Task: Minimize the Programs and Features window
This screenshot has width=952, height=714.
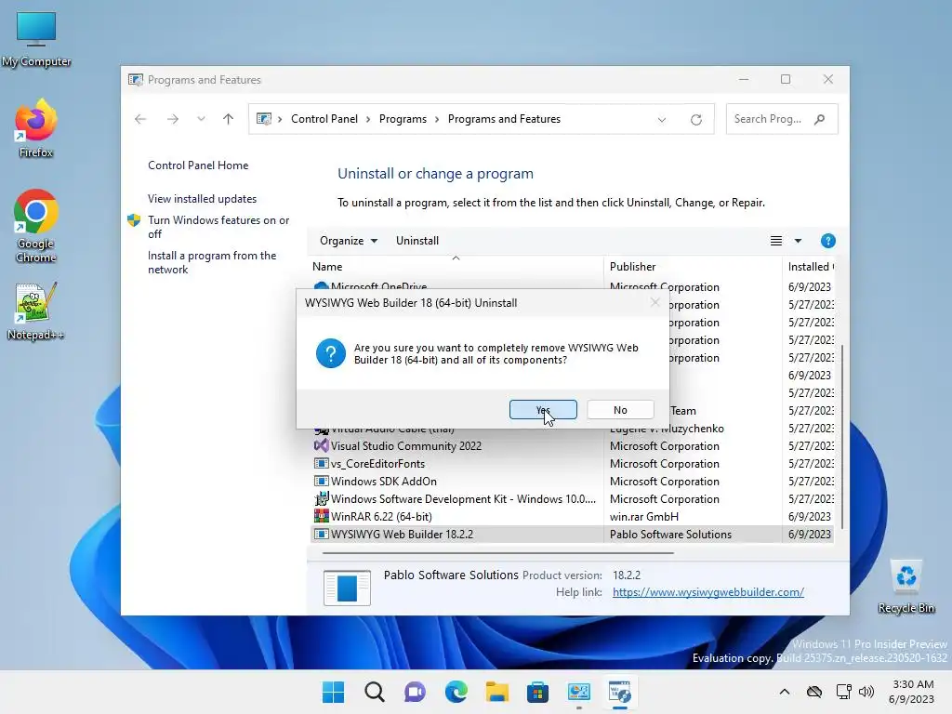Action: click(744, 80)
